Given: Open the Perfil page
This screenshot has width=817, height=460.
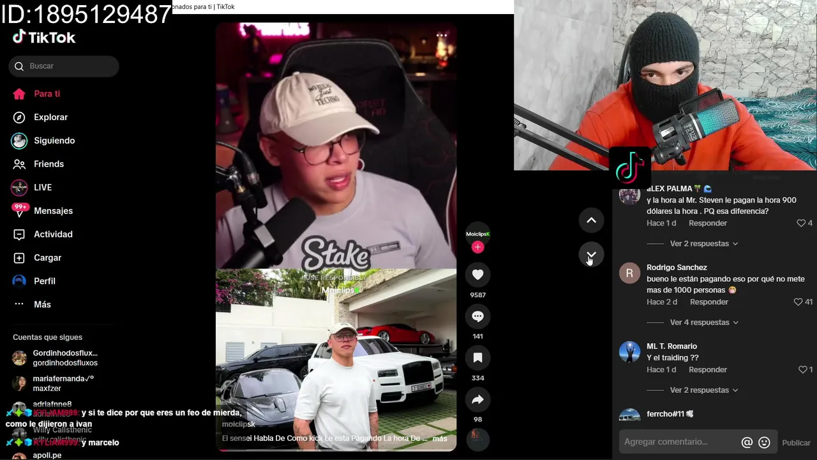Looking at the screenshot, I should 34,281.
